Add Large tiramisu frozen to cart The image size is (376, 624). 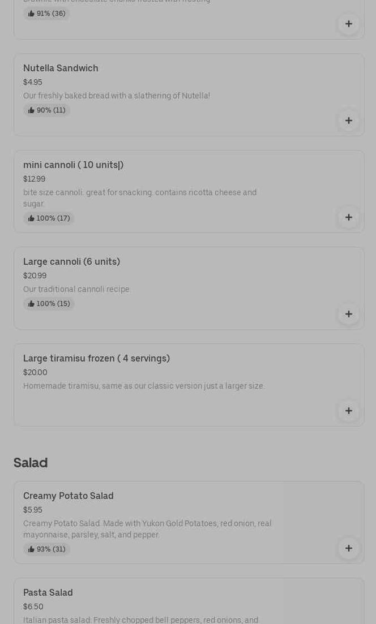348,411
